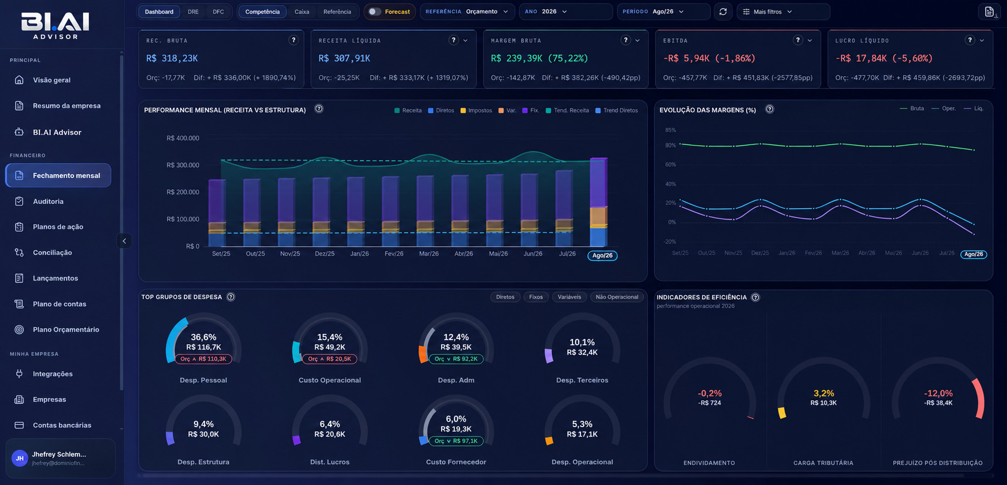Switch to the DRE tab

(193, 12)
